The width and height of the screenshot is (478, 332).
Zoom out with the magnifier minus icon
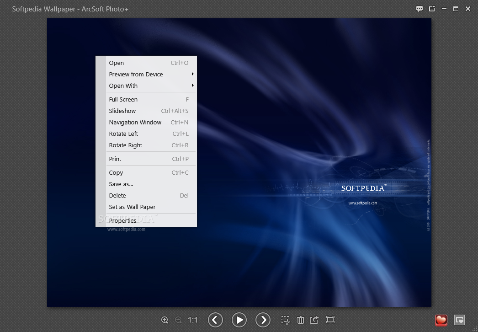[178, 320]
